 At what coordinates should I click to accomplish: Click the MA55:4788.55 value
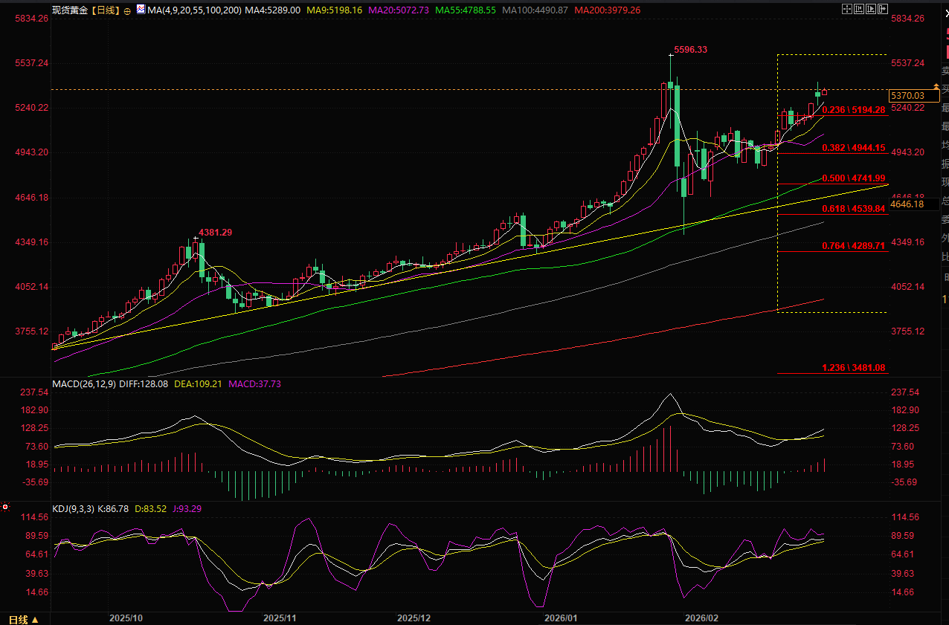pos(466,10)
